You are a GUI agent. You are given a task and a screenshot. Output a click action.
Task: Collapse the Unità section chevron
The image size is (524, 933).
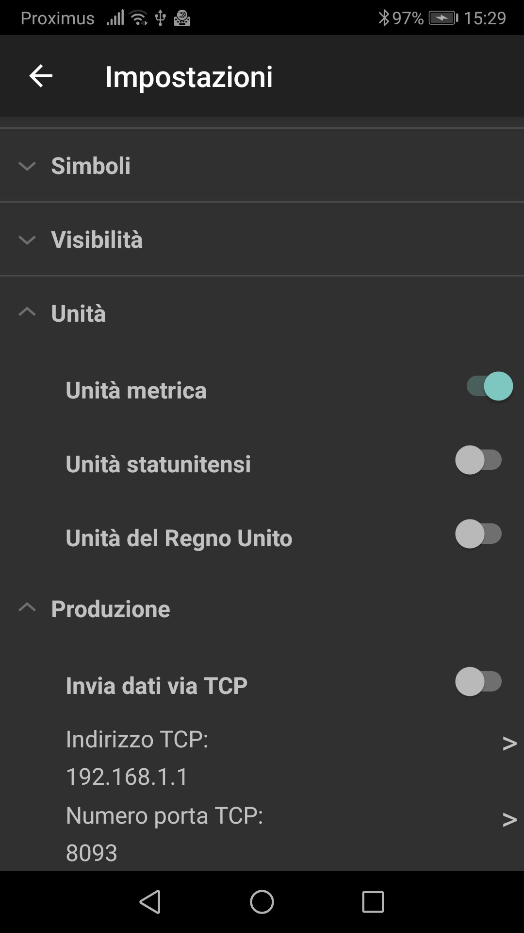point(27,312)
